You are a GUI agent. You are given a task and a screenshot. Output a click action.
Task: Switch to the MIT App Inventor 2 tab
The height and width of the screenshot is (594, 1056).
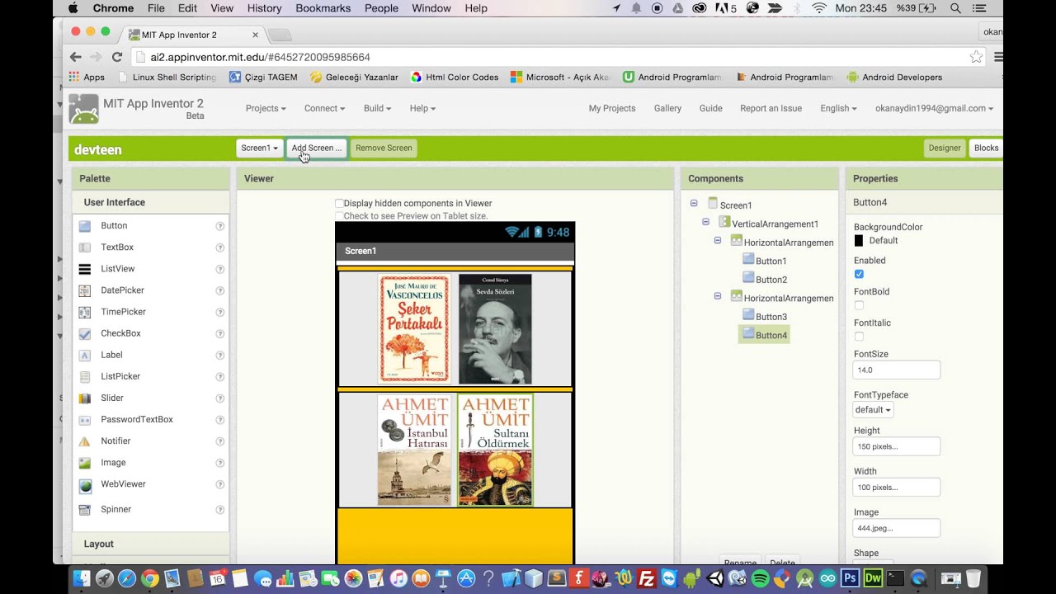pyautogui.click(x=192, y=35)
